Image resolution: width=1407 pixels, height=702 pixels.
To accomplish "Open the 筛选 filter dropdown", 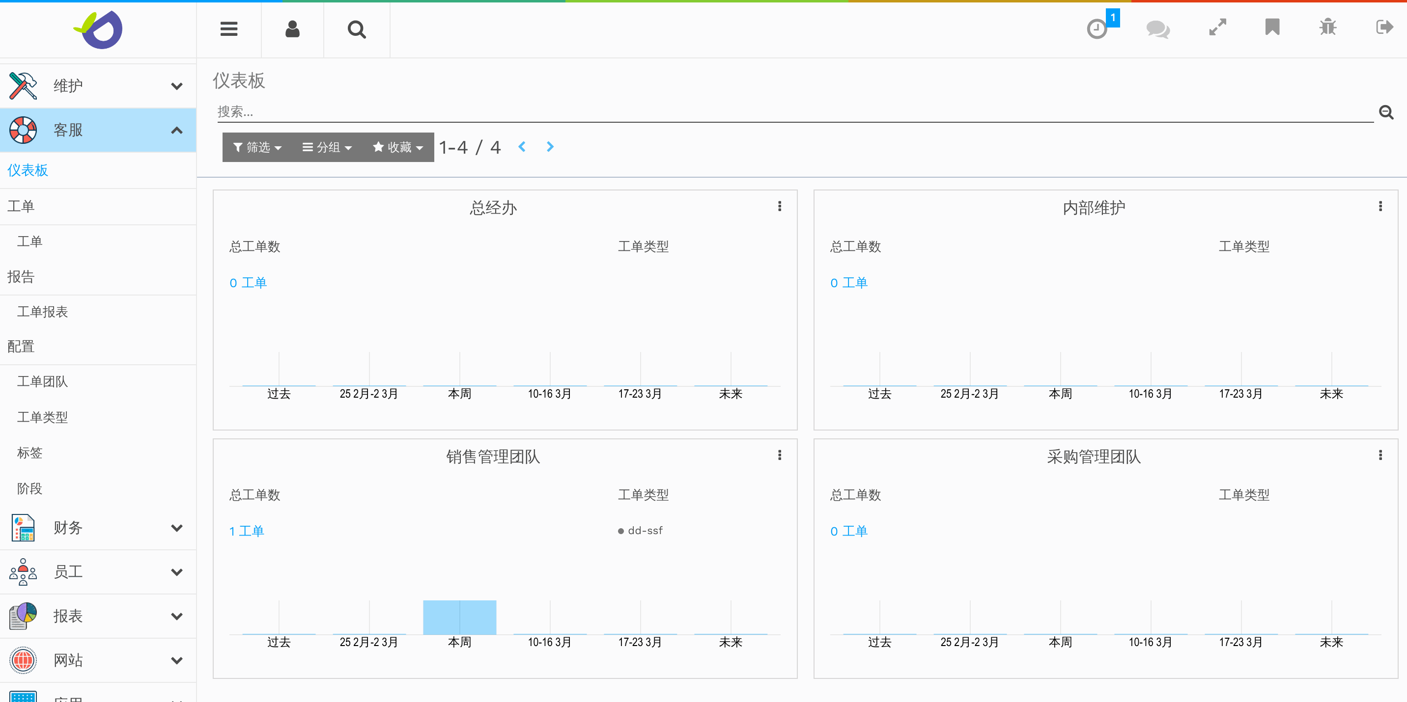I will (257, 147).
